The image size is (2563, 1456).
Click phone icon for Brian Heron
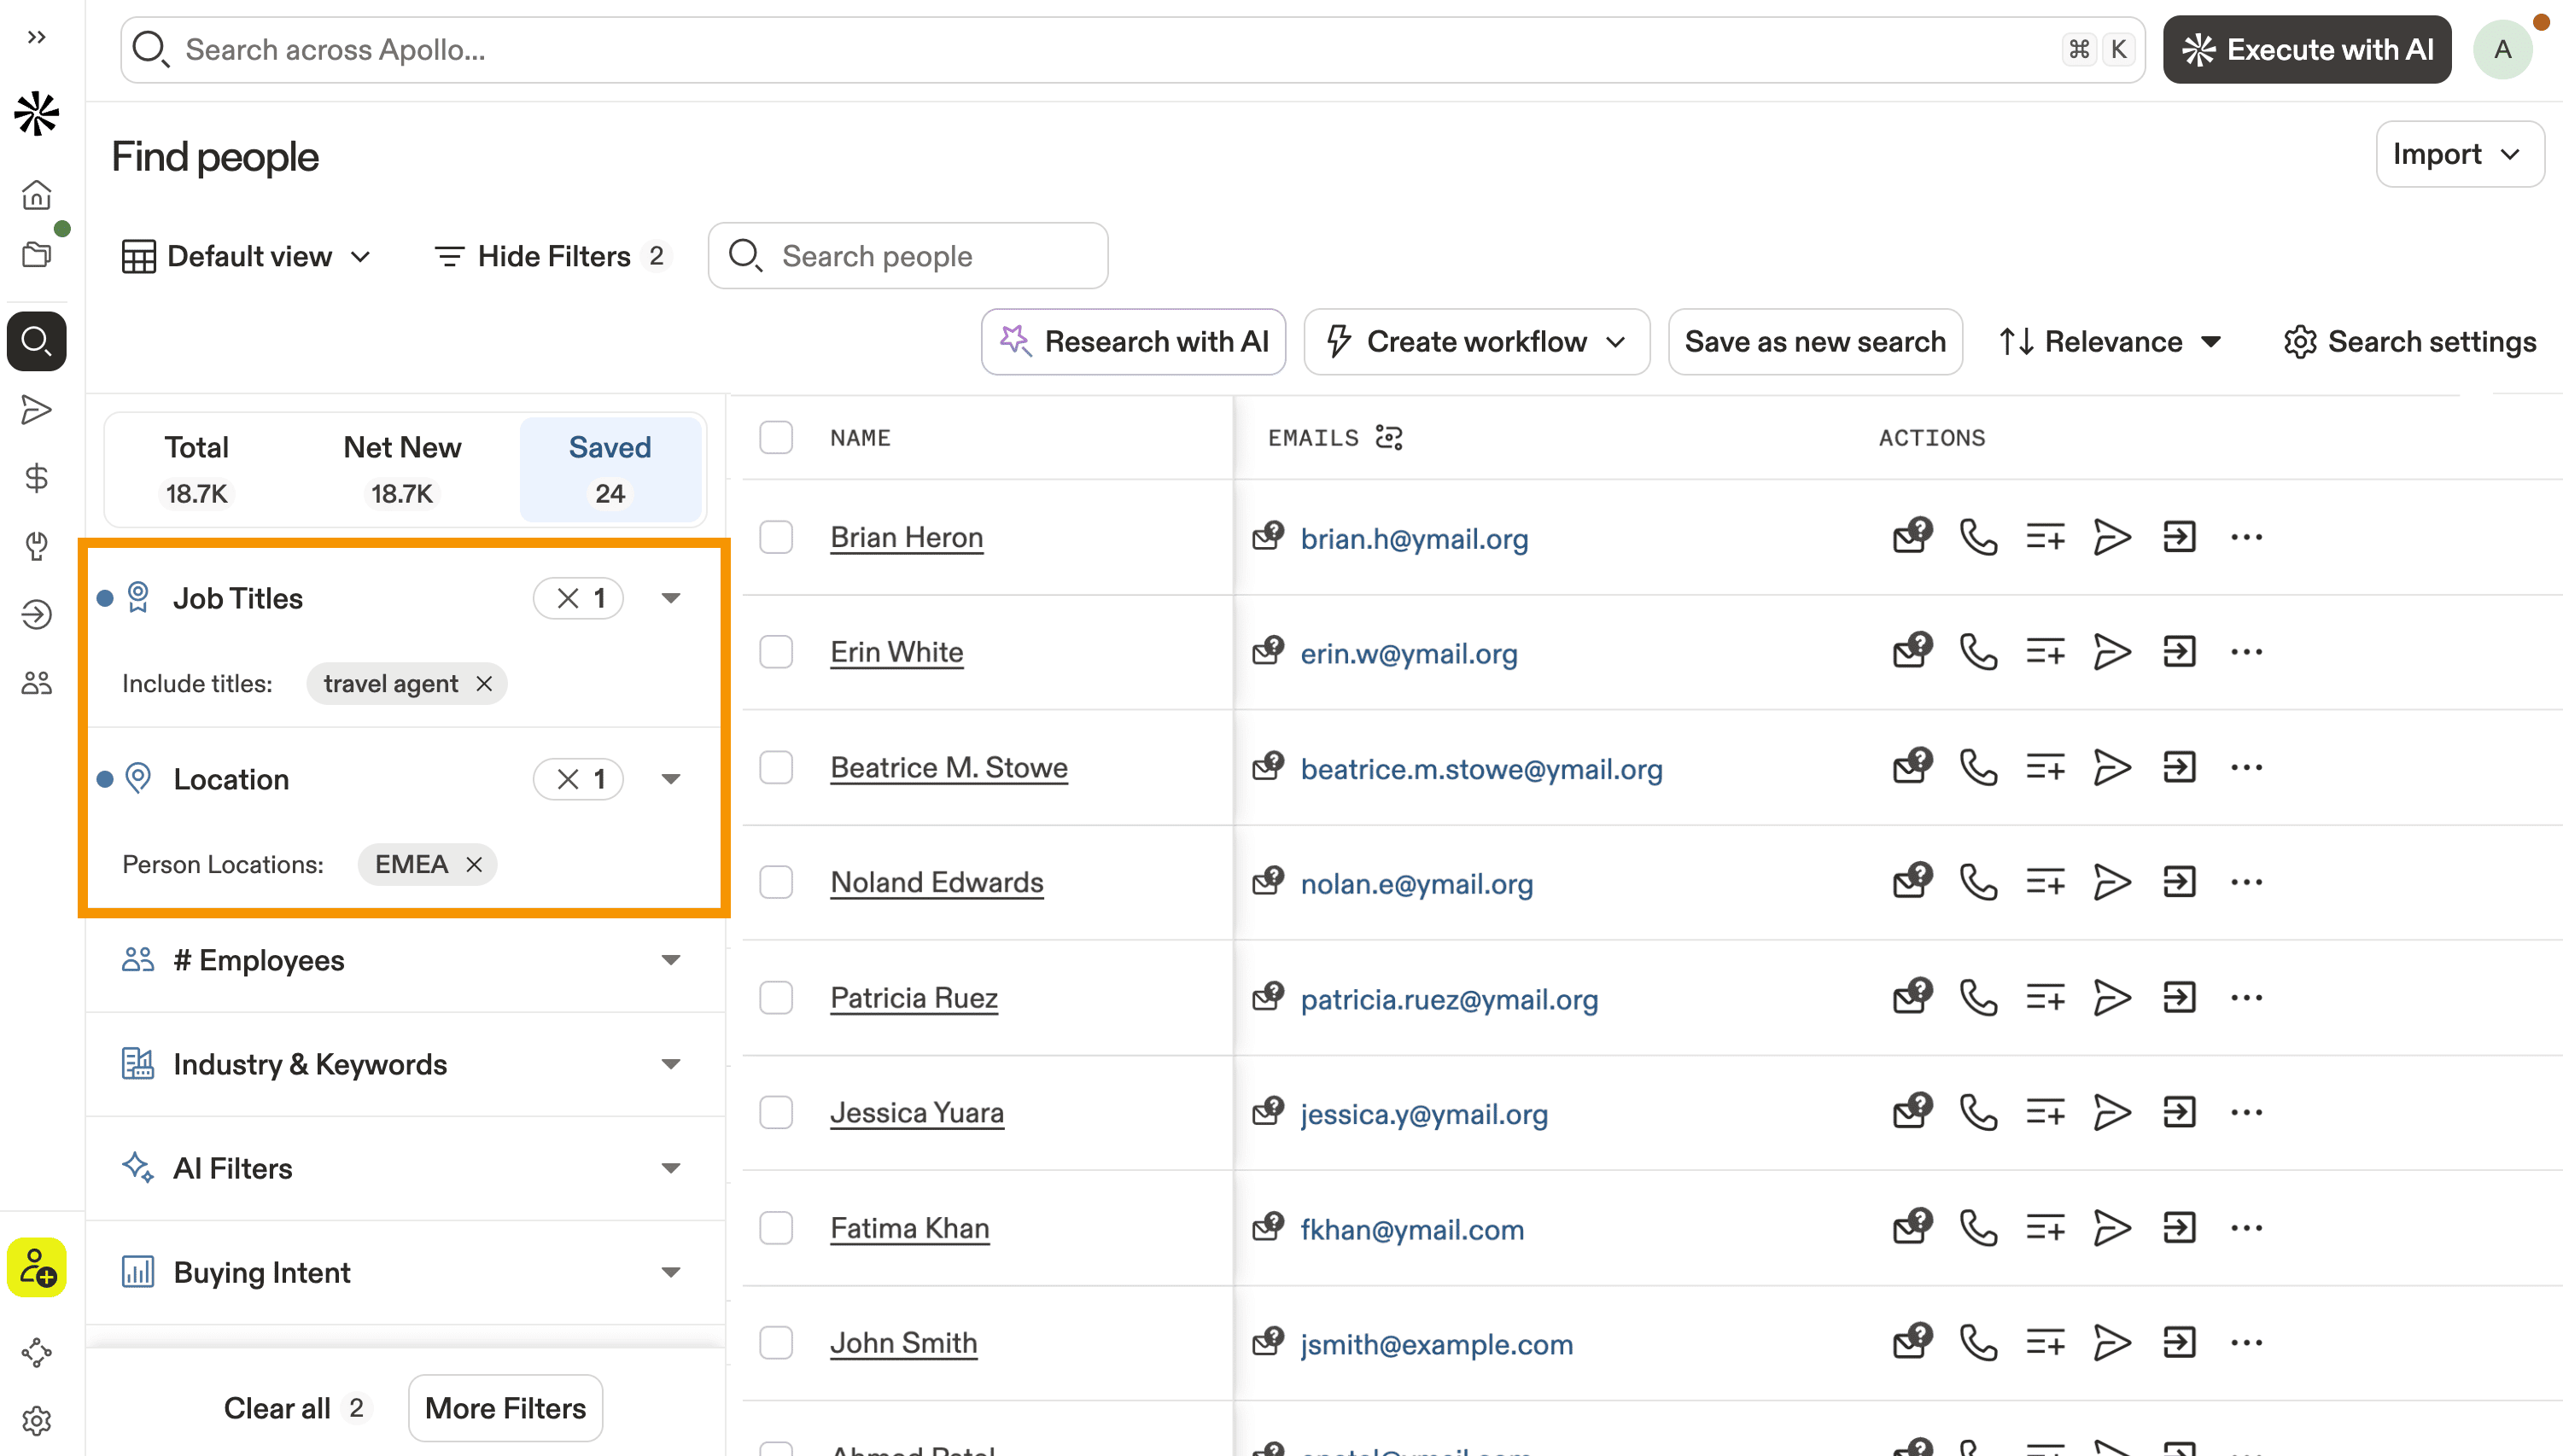coord(1978,537)
